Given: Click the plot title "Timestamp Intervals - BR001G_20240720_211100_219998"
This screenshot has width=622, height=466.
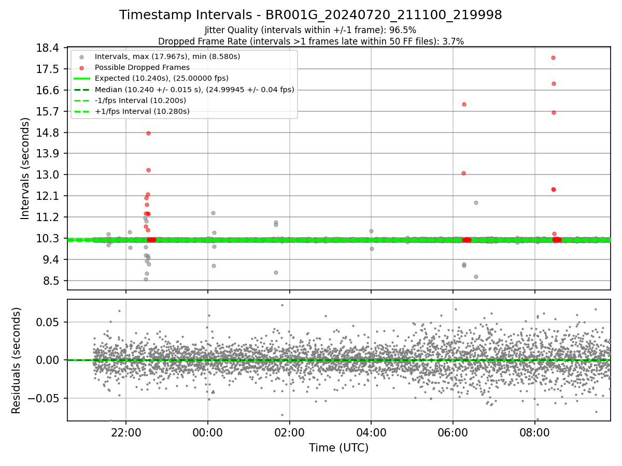Looking at the screenshot, I should 310,15.
